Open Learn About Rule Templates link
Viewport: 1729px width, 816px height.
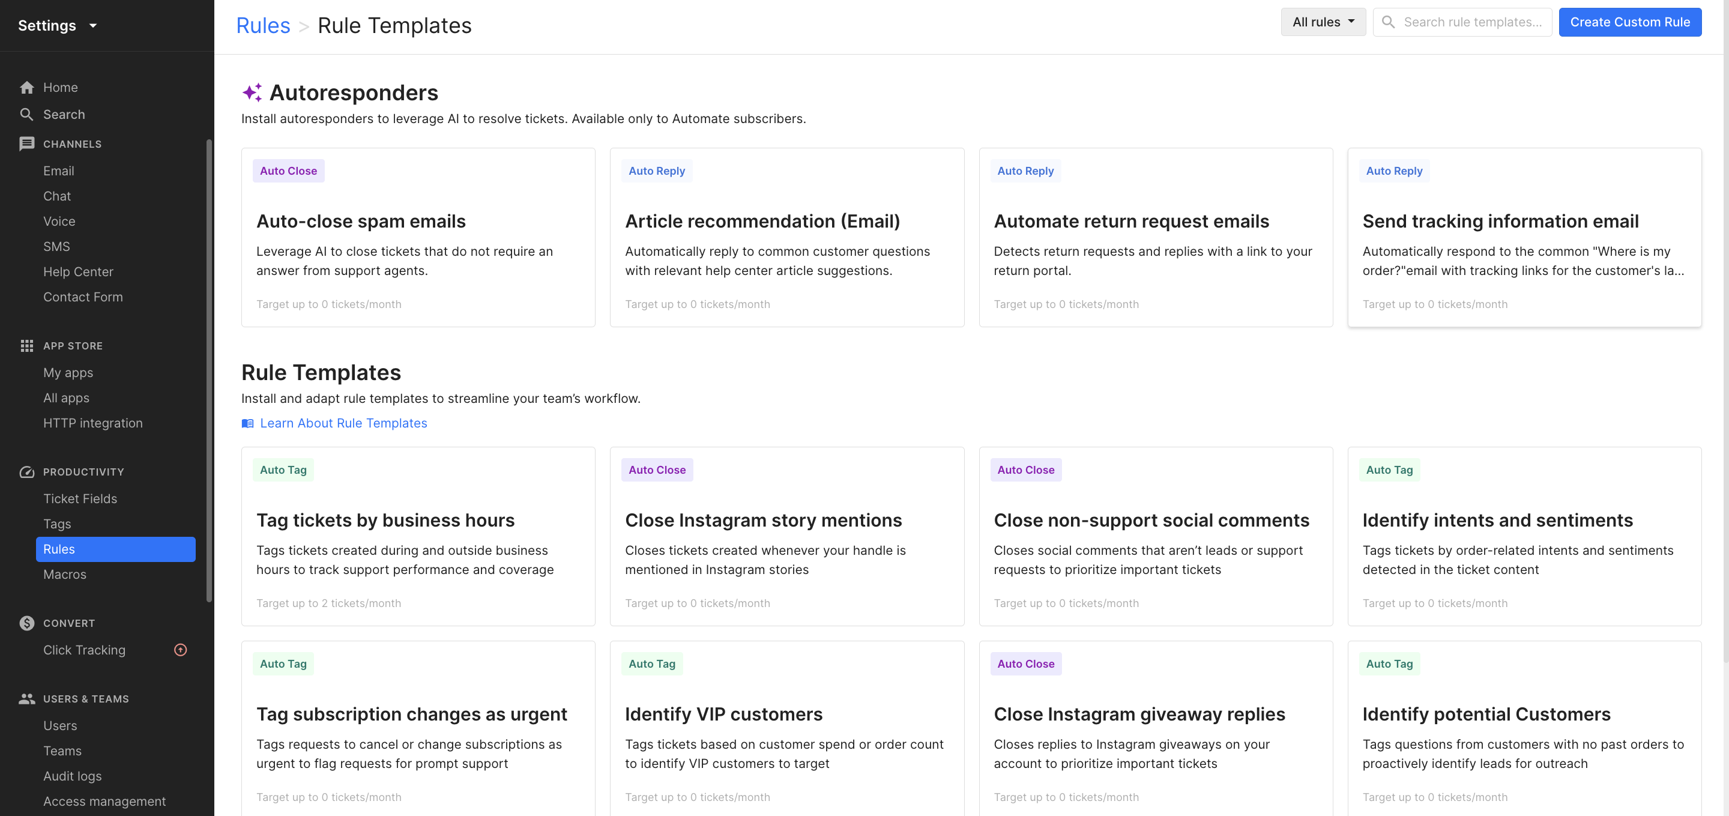pyautogui.click(x=343, y=423)
